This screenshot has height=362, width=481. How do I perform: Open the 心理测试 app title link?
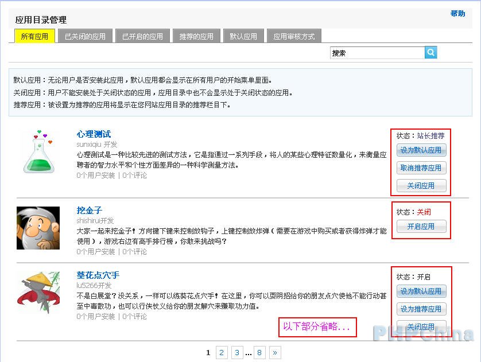[x=94, y=134]
